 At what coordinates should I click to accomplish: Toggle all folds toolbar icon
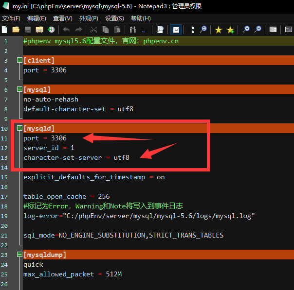click(192, 30)
